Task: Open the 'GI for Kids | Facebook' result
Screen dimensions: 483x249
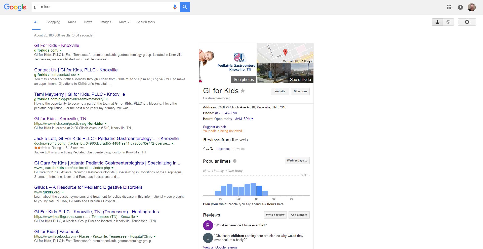Action: (x=57, y=232)
